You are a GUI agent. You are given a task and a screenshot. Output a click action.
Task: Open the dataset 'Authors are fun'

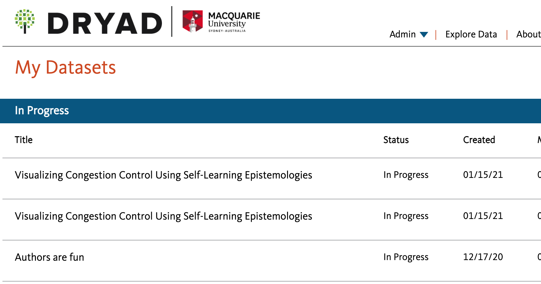pos(49,257)
